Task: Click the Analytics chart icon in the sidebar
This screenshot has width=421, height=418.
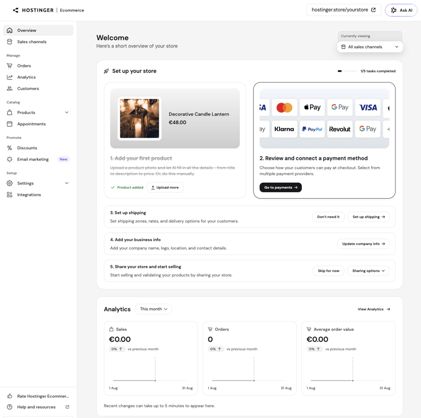Action: pos(10,77)
